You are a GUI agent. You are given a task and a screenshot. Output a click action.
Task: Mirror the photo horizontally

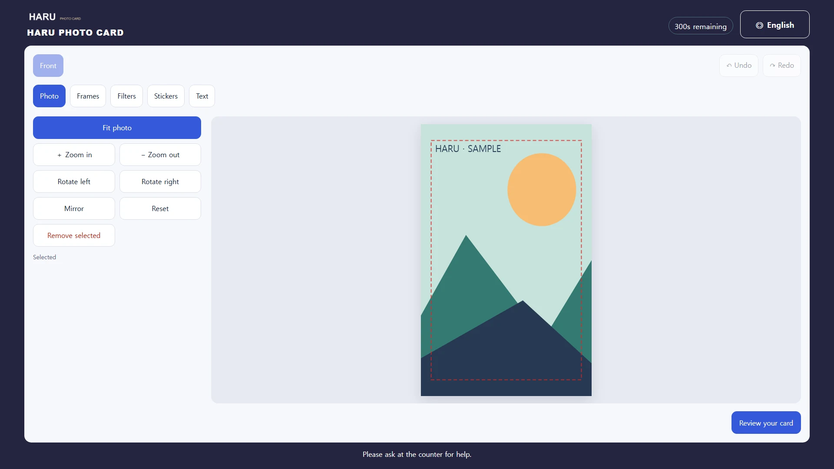[74, 208]
